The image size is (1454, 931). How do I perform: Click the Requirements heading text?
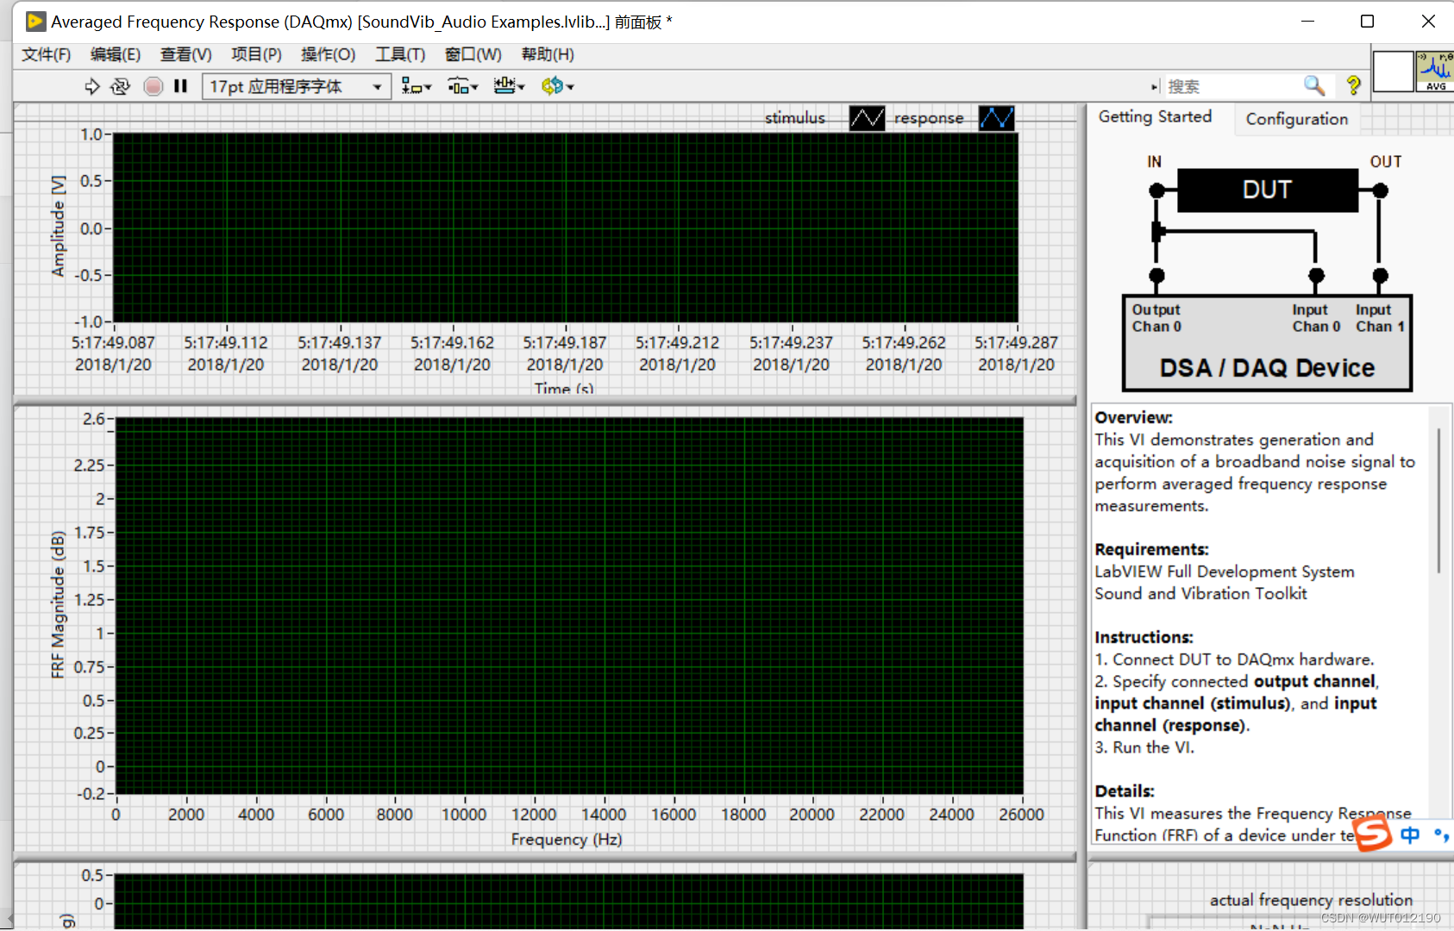1151,549
